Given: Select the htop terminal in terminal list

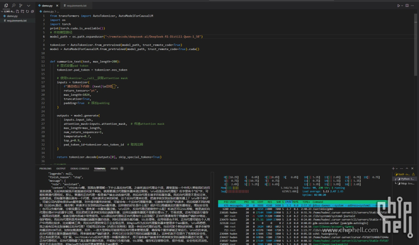Looking at the screenshot, I should tap(405, 183).
